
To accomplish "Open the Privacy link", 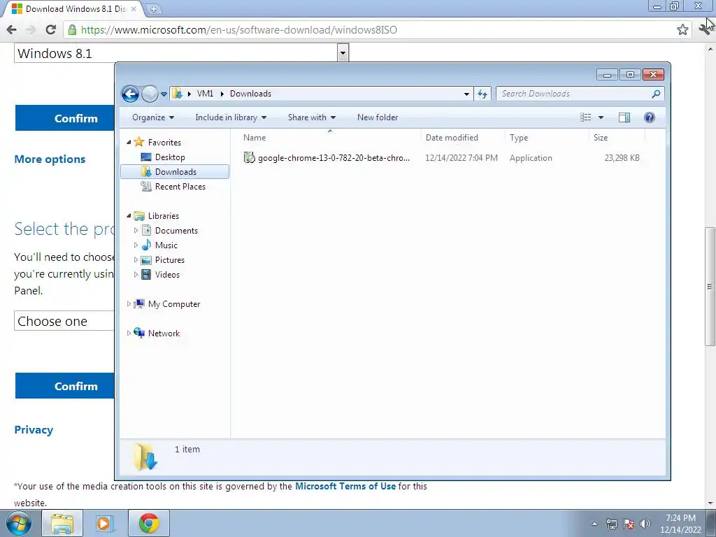I will pyautogui.click(x=34, y=430).
